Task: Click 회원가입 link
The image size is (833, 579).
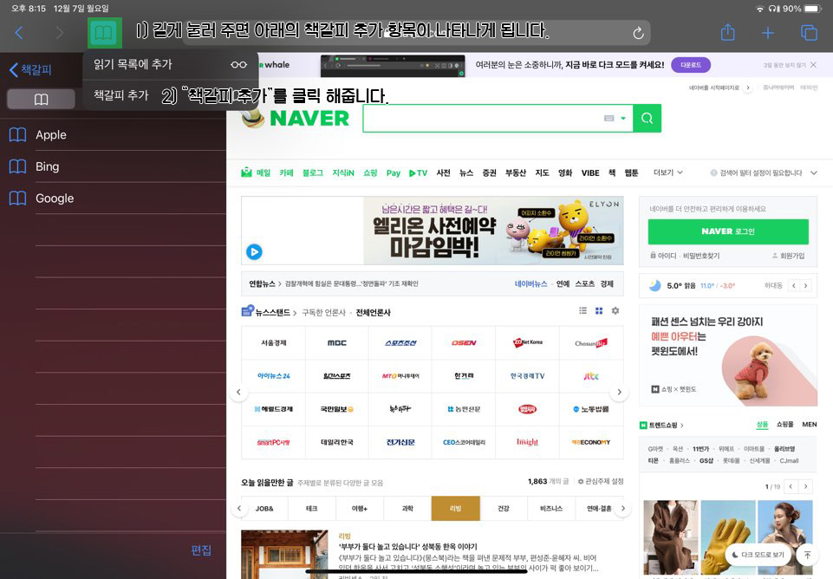Action: point(791,256)
